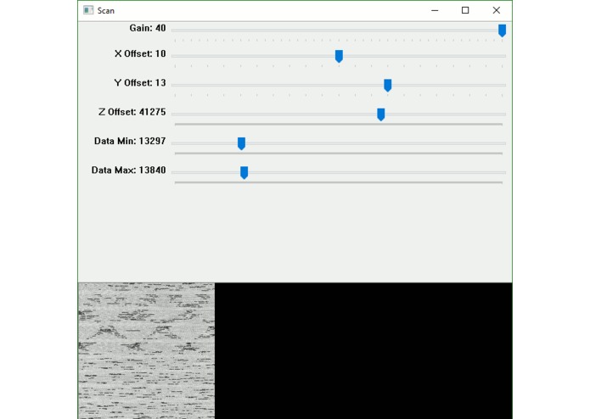This screenshot has height=419, width=590.
Task: Click the 'Y Offset: 13' label
Action: pyautogui.click(x=140, y=82)
